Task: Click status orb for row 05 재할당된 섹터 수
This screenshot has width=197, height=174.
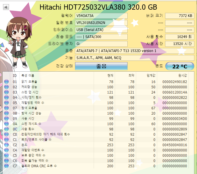Action: (6, 103)
